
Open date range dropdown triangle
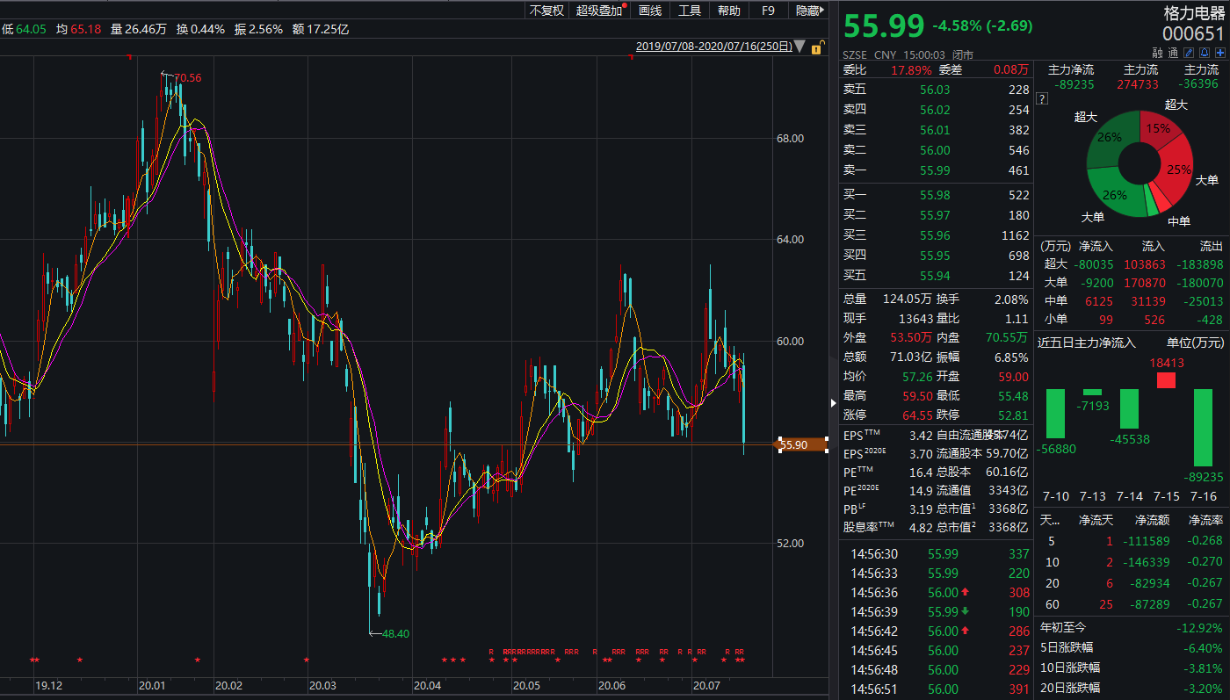(x=799, y=47)
